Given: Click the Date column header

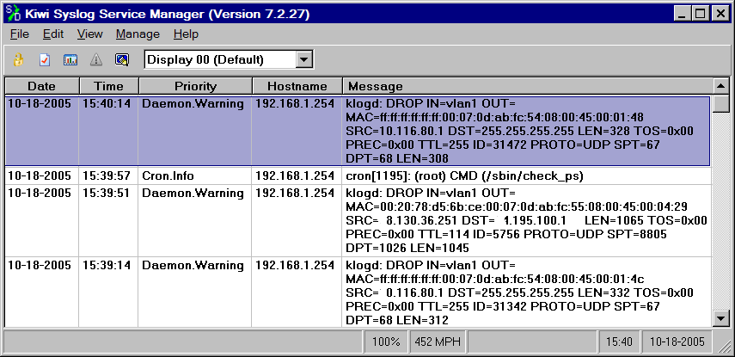Looking at the screenshot, I should coord(42,86).
